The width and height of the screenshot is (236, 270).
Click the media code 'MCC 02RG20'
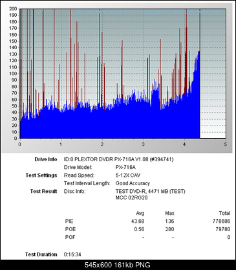click(x=132, y=197)
